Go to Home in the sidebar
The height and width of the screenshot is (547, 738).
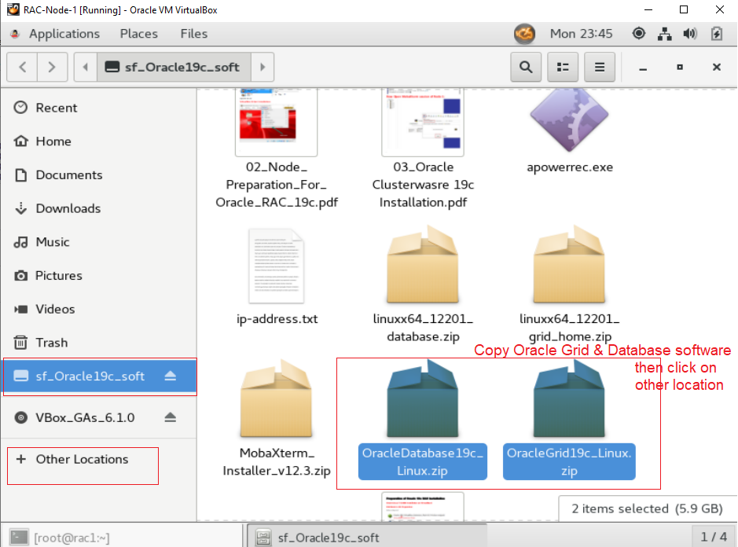point(98,141)
